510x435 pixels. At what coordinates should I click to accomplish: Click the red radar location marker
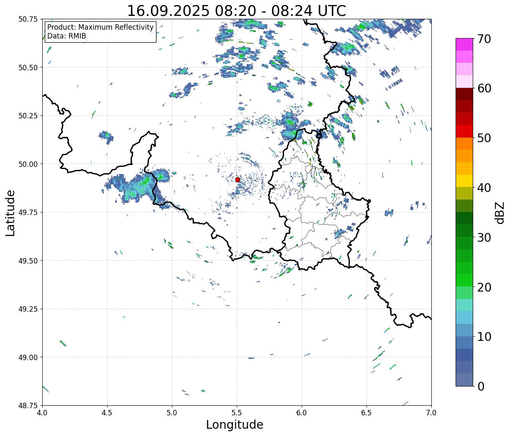point(238,179)
